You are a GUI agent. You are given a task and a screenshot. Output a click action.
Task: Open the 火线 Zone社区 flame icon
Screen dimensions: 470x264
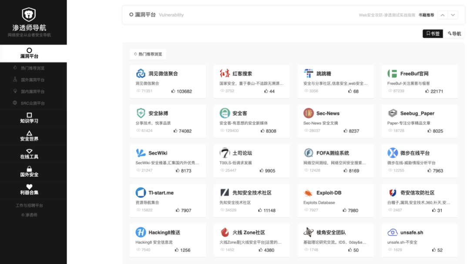tap(225, 232)
